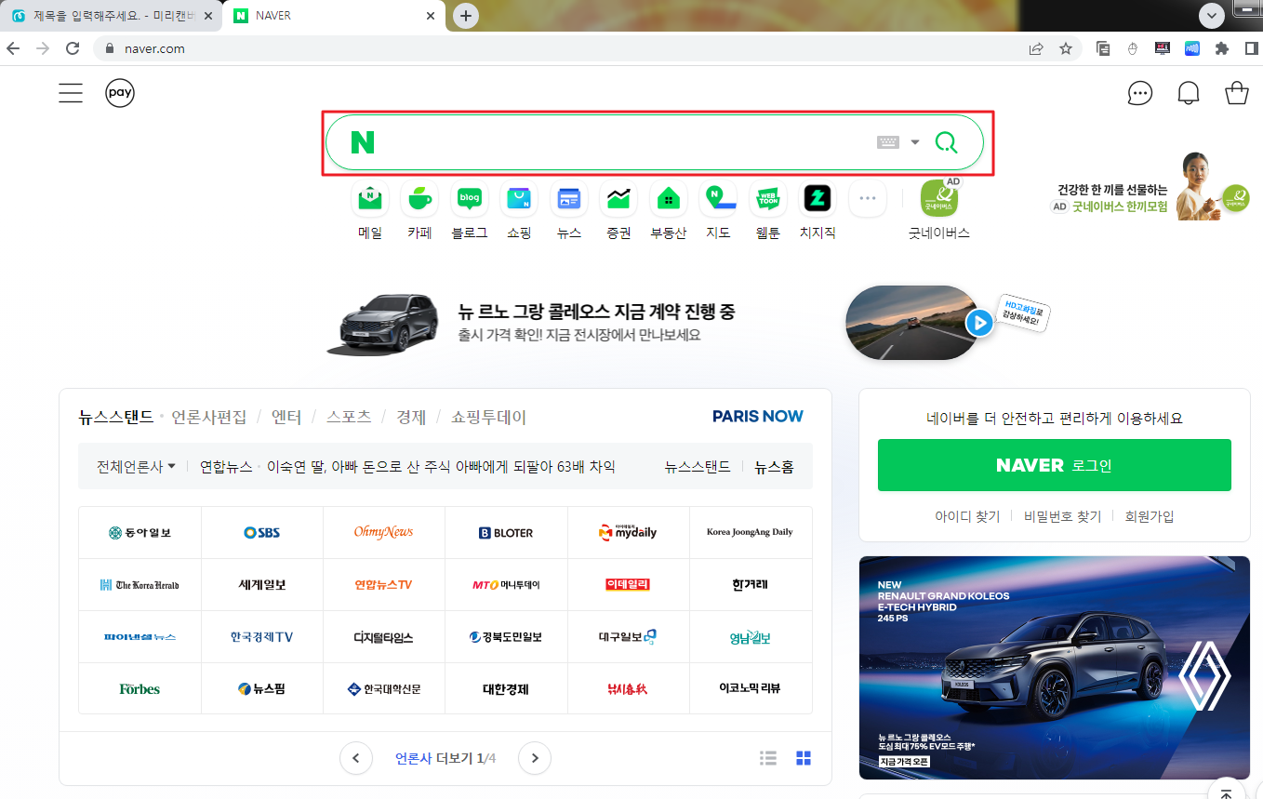The image size is (1263, 799).
Task: Bookmark this page with the star icon
Action: [x=1066, y=48]
